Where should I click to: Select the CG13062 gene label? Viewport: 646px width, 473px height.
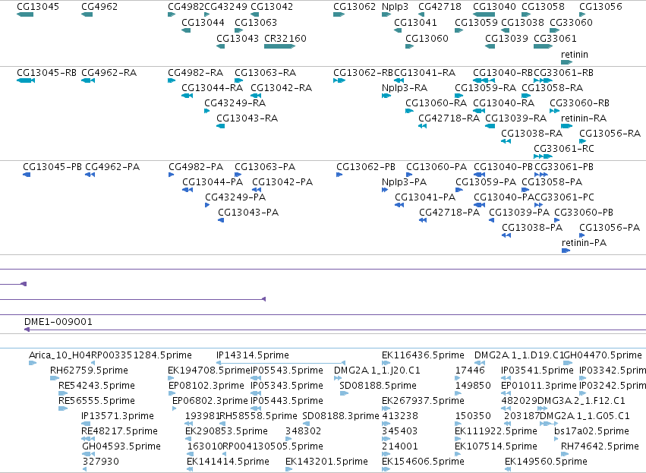coord(355,7)
